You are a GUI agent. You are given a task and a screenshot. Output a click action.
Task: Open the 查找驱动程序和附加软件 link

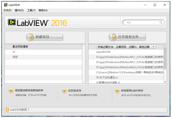point(29,90)
